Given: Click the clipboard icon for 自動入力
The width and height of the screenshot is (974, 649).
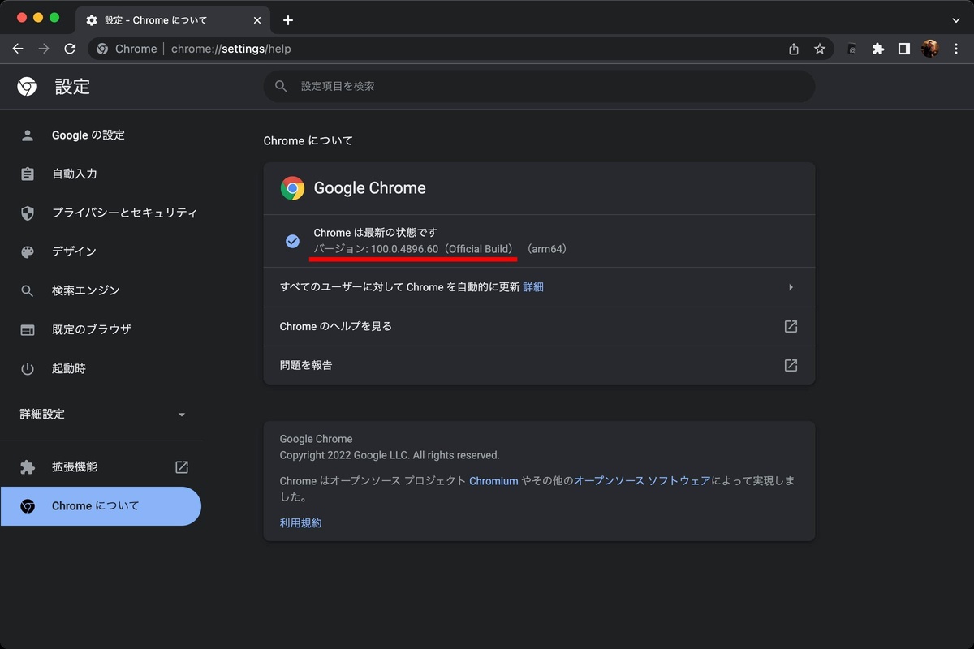Looking at the screenshot, I should [28, 174].
